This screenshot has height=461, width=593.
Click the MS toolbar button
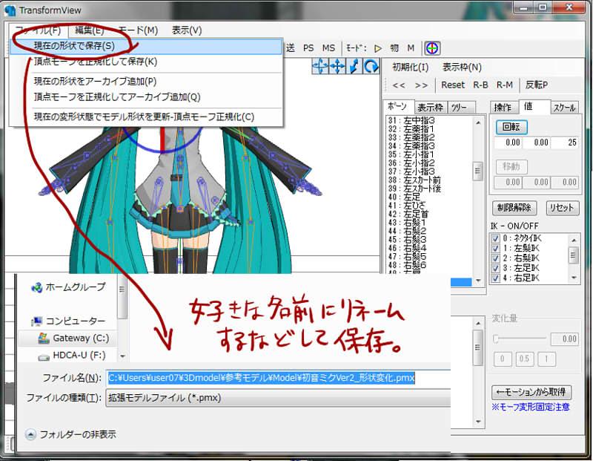click(x=328, y=48)
